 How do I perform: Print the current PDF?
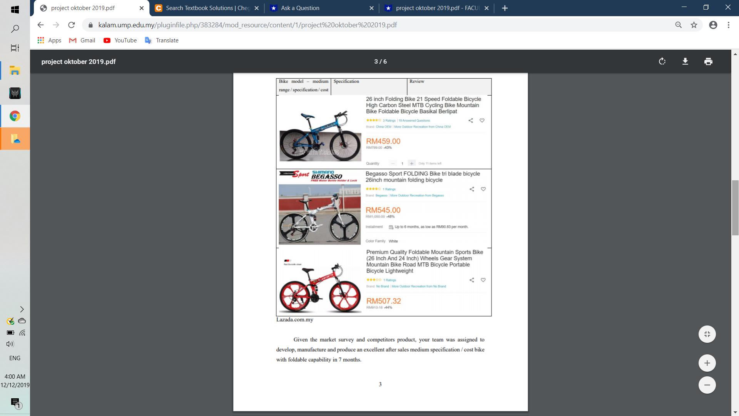(709, 61)
